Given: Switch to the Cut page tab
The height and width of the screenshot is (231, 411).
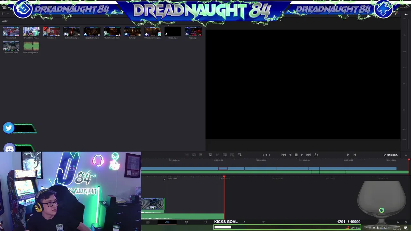Looking at the screenshot, I should point(167,222).
